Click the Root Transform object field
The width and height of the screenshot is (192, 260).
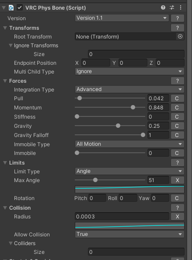click(x=126, y=36)
